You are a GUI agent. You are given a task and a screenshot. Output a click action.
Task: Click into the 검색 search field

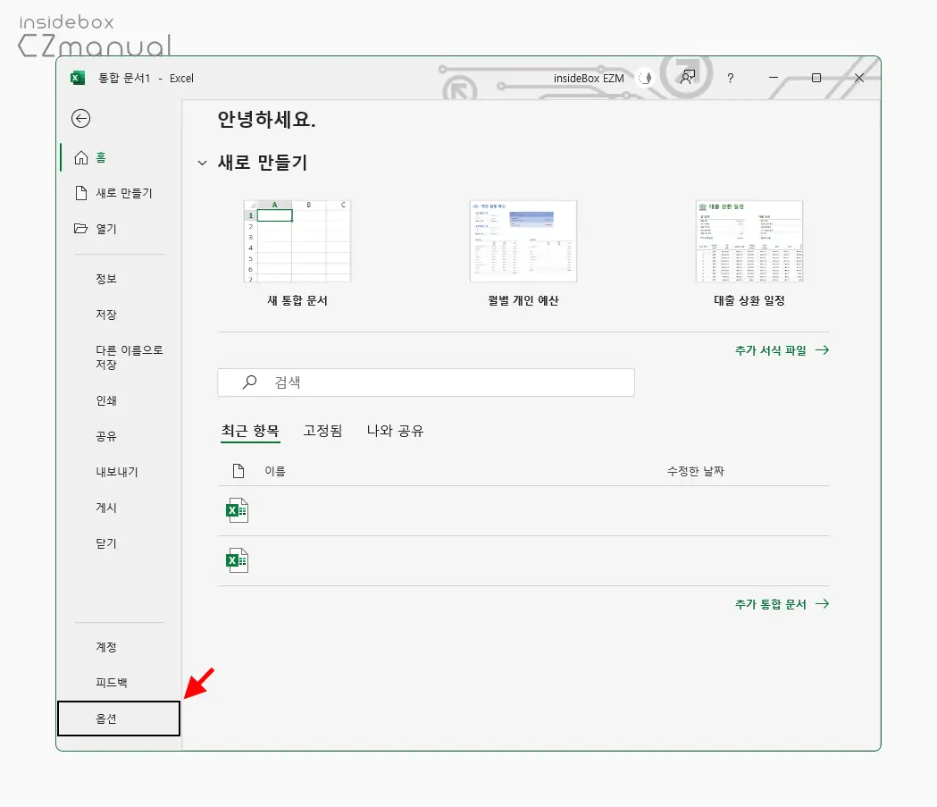pyautogui.click(x=426, y=382)
